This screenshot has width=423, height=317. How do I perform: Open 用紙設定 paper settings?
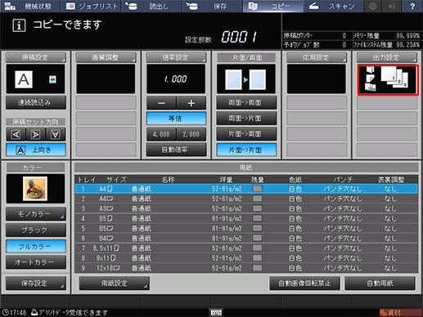[115, 284]
